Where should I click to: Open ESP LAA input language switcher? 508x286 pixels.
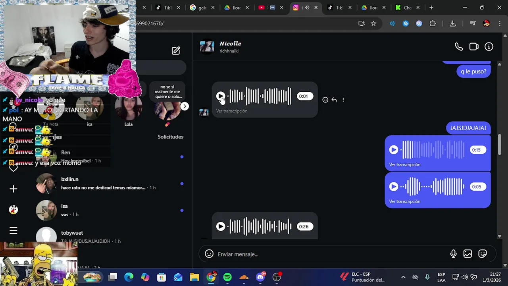[x=441, y=277]
